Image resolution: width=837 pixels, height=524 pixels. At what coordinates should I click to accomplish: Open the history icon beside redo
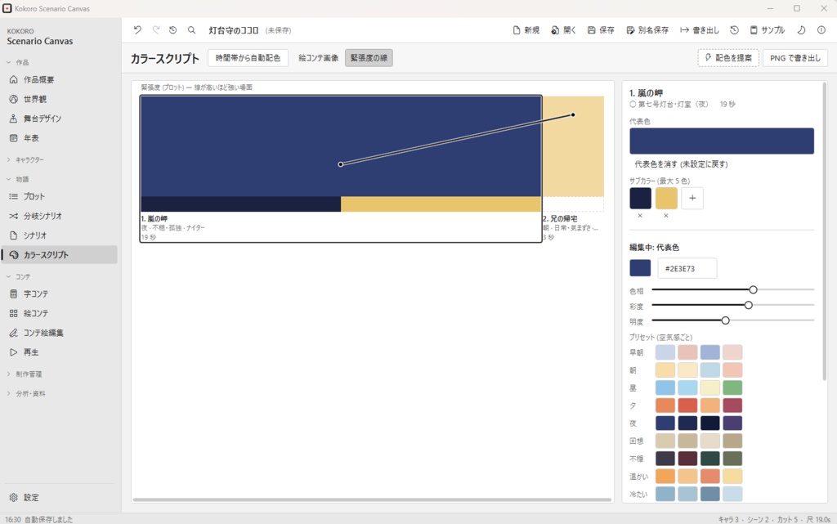click(173, 30)
